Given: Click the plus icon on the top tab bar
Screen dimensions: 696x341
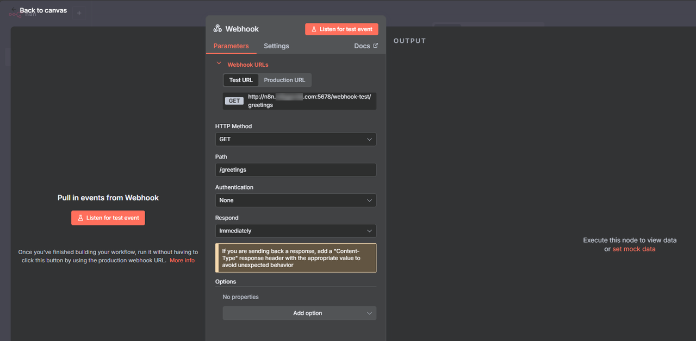Looking at the screenshot, I should (x=79, y=12).
